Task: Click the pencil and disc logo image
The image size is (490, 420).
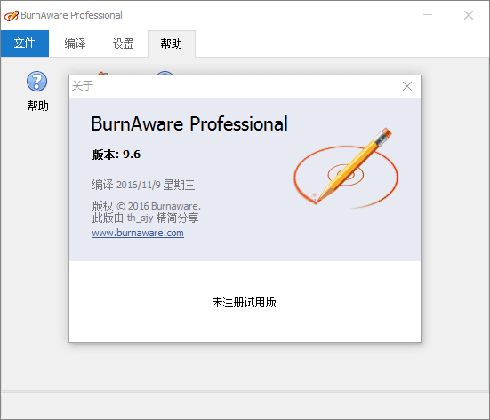Action: [x=346, y=169]
